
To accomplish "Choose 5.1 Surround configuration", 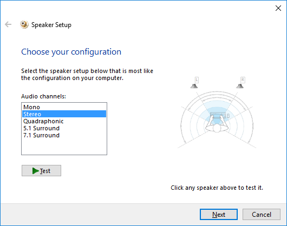I will tap(64, 128).
